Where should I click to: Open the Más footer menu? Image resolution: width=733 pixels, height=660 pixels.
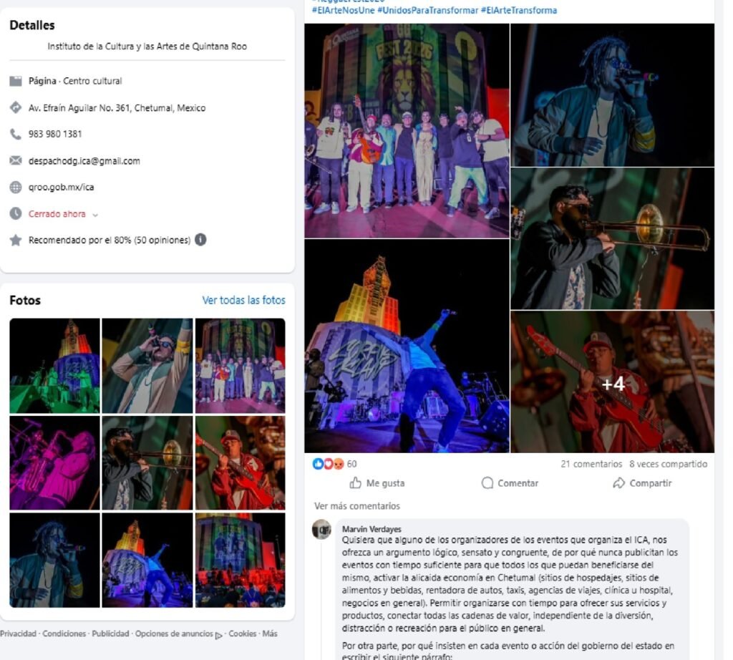pyautogui.click(x=270, y=634)
